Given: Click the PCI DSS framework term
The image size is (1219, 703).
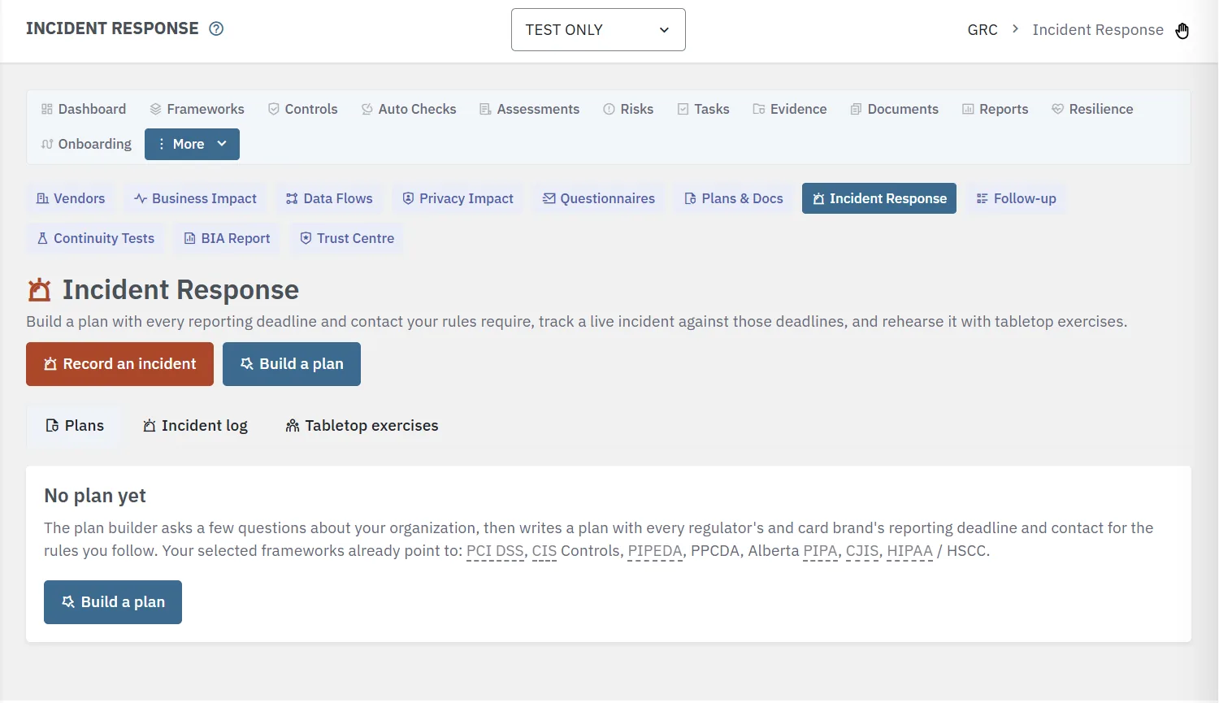Looking at the screenshot, I should point(495,551).
